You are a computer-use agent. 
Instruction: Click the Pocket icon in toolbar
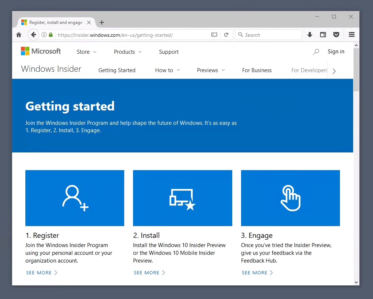336,35
